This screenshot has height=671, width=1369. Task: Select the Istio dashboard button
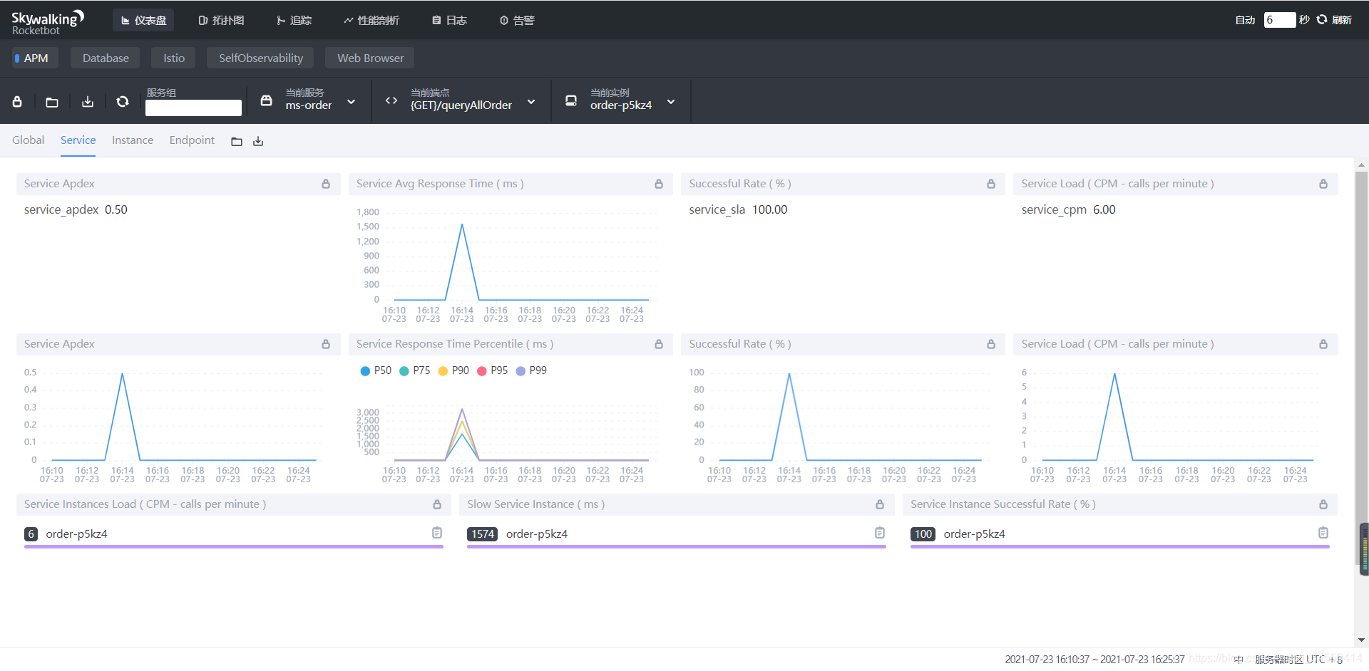click(174, 58)
